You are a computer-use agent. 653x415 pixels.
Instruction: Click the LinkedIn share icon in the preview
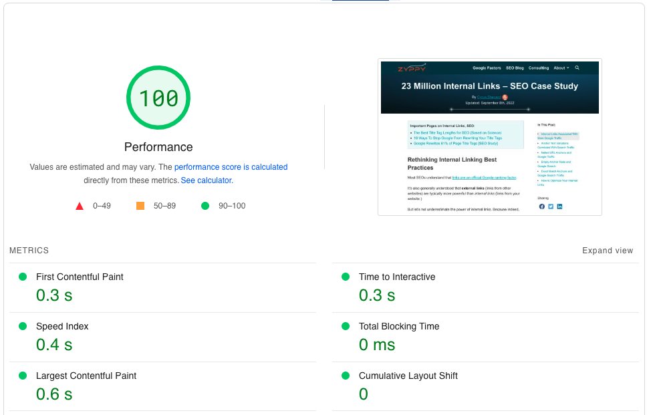pyautogui.click(x=560, y=206)
